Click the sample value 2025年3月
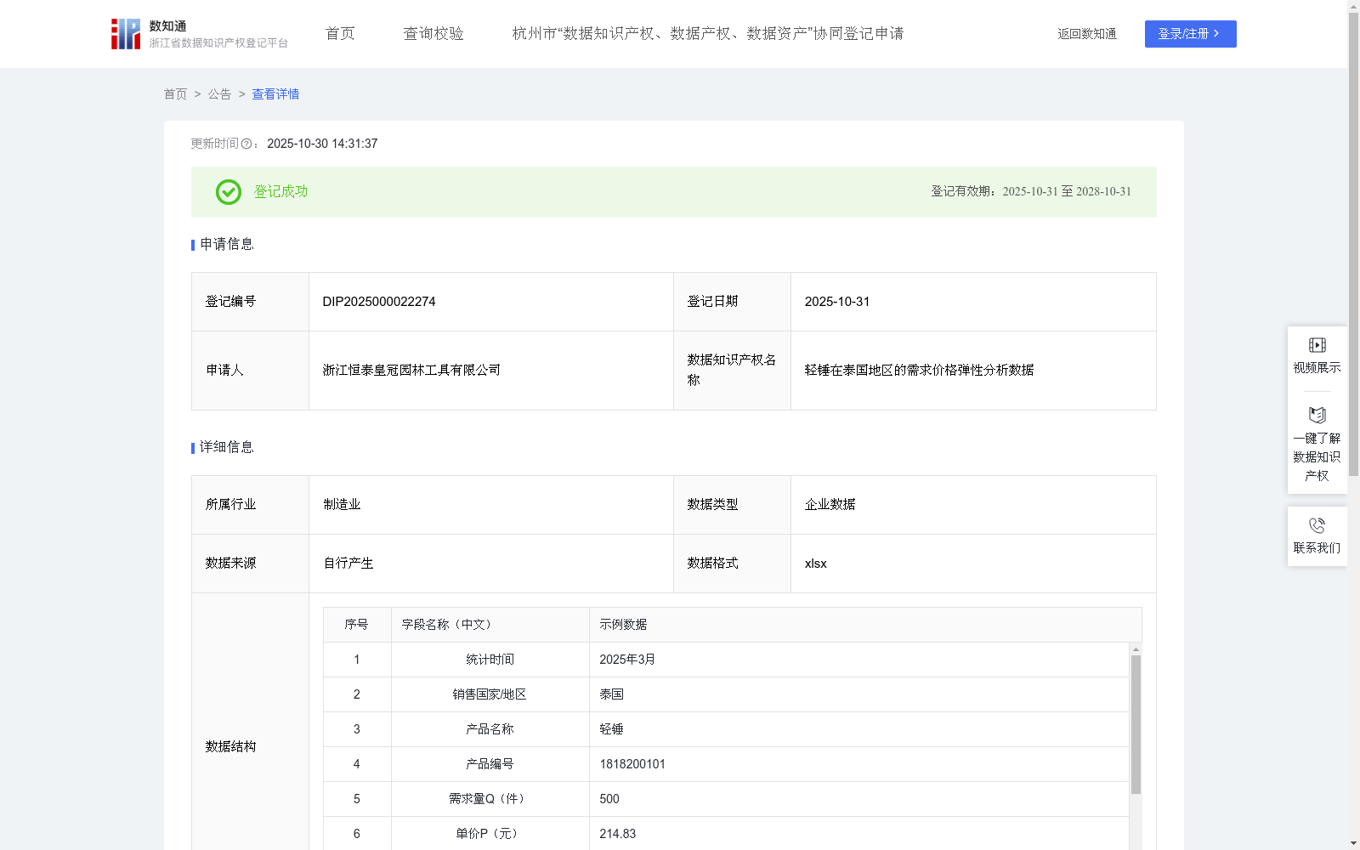The height and width of the screenshot is (850, 1360). [x=627, y=660]
